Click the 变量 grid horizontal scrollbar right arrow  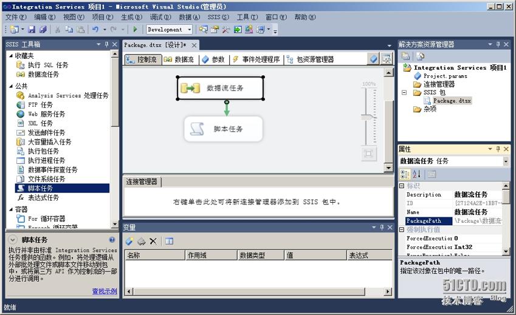coord(388,291)
